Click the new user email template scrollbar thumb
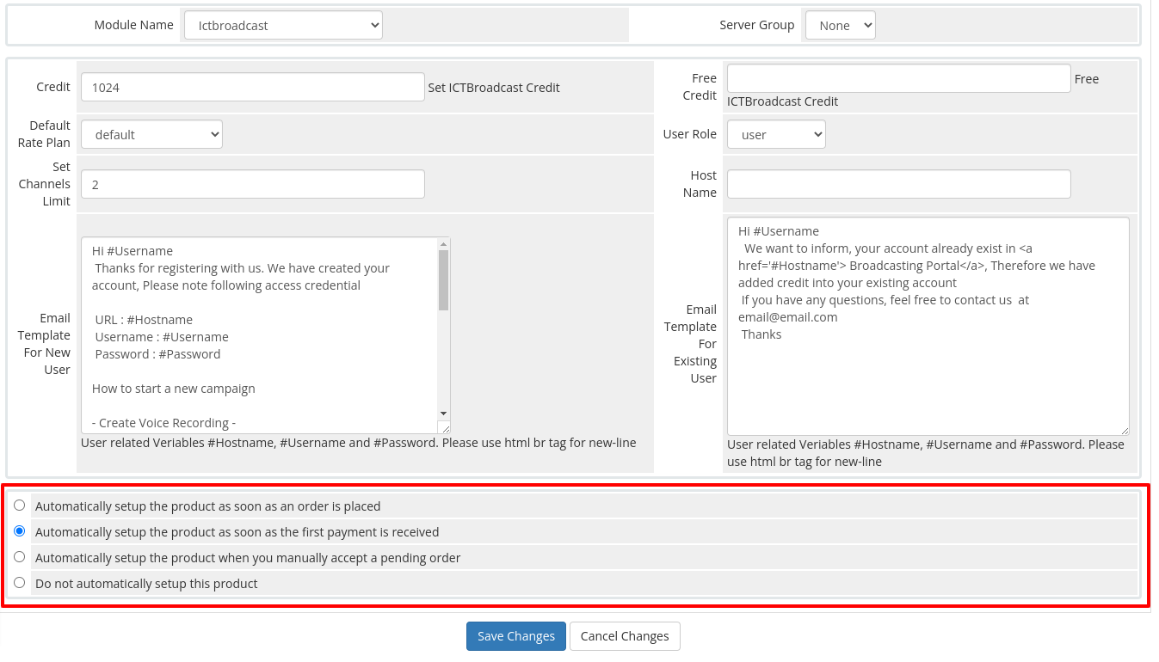The image size is (1159, 662). pyautogui.click(x=444, y=279)
